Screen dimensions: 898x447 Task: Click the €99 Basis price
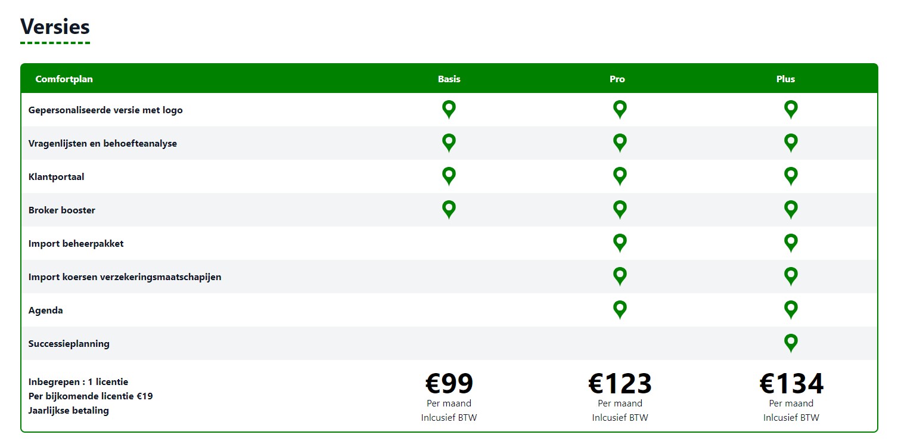click(x=449, y=384)
